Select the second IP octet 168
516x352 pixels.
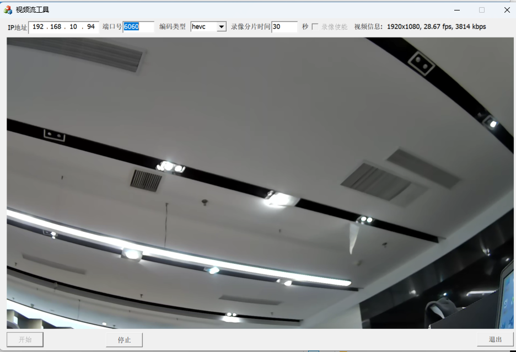coord(56,27)
